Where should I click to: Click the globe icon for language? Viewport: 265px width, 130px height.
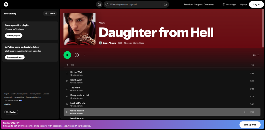(x=7, y=112)
